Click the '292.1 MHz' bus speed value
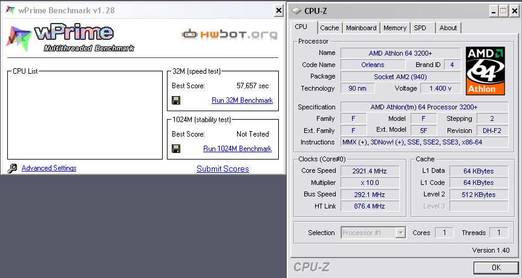The width and height of the screenshot is (522, 278). point(370,195)
